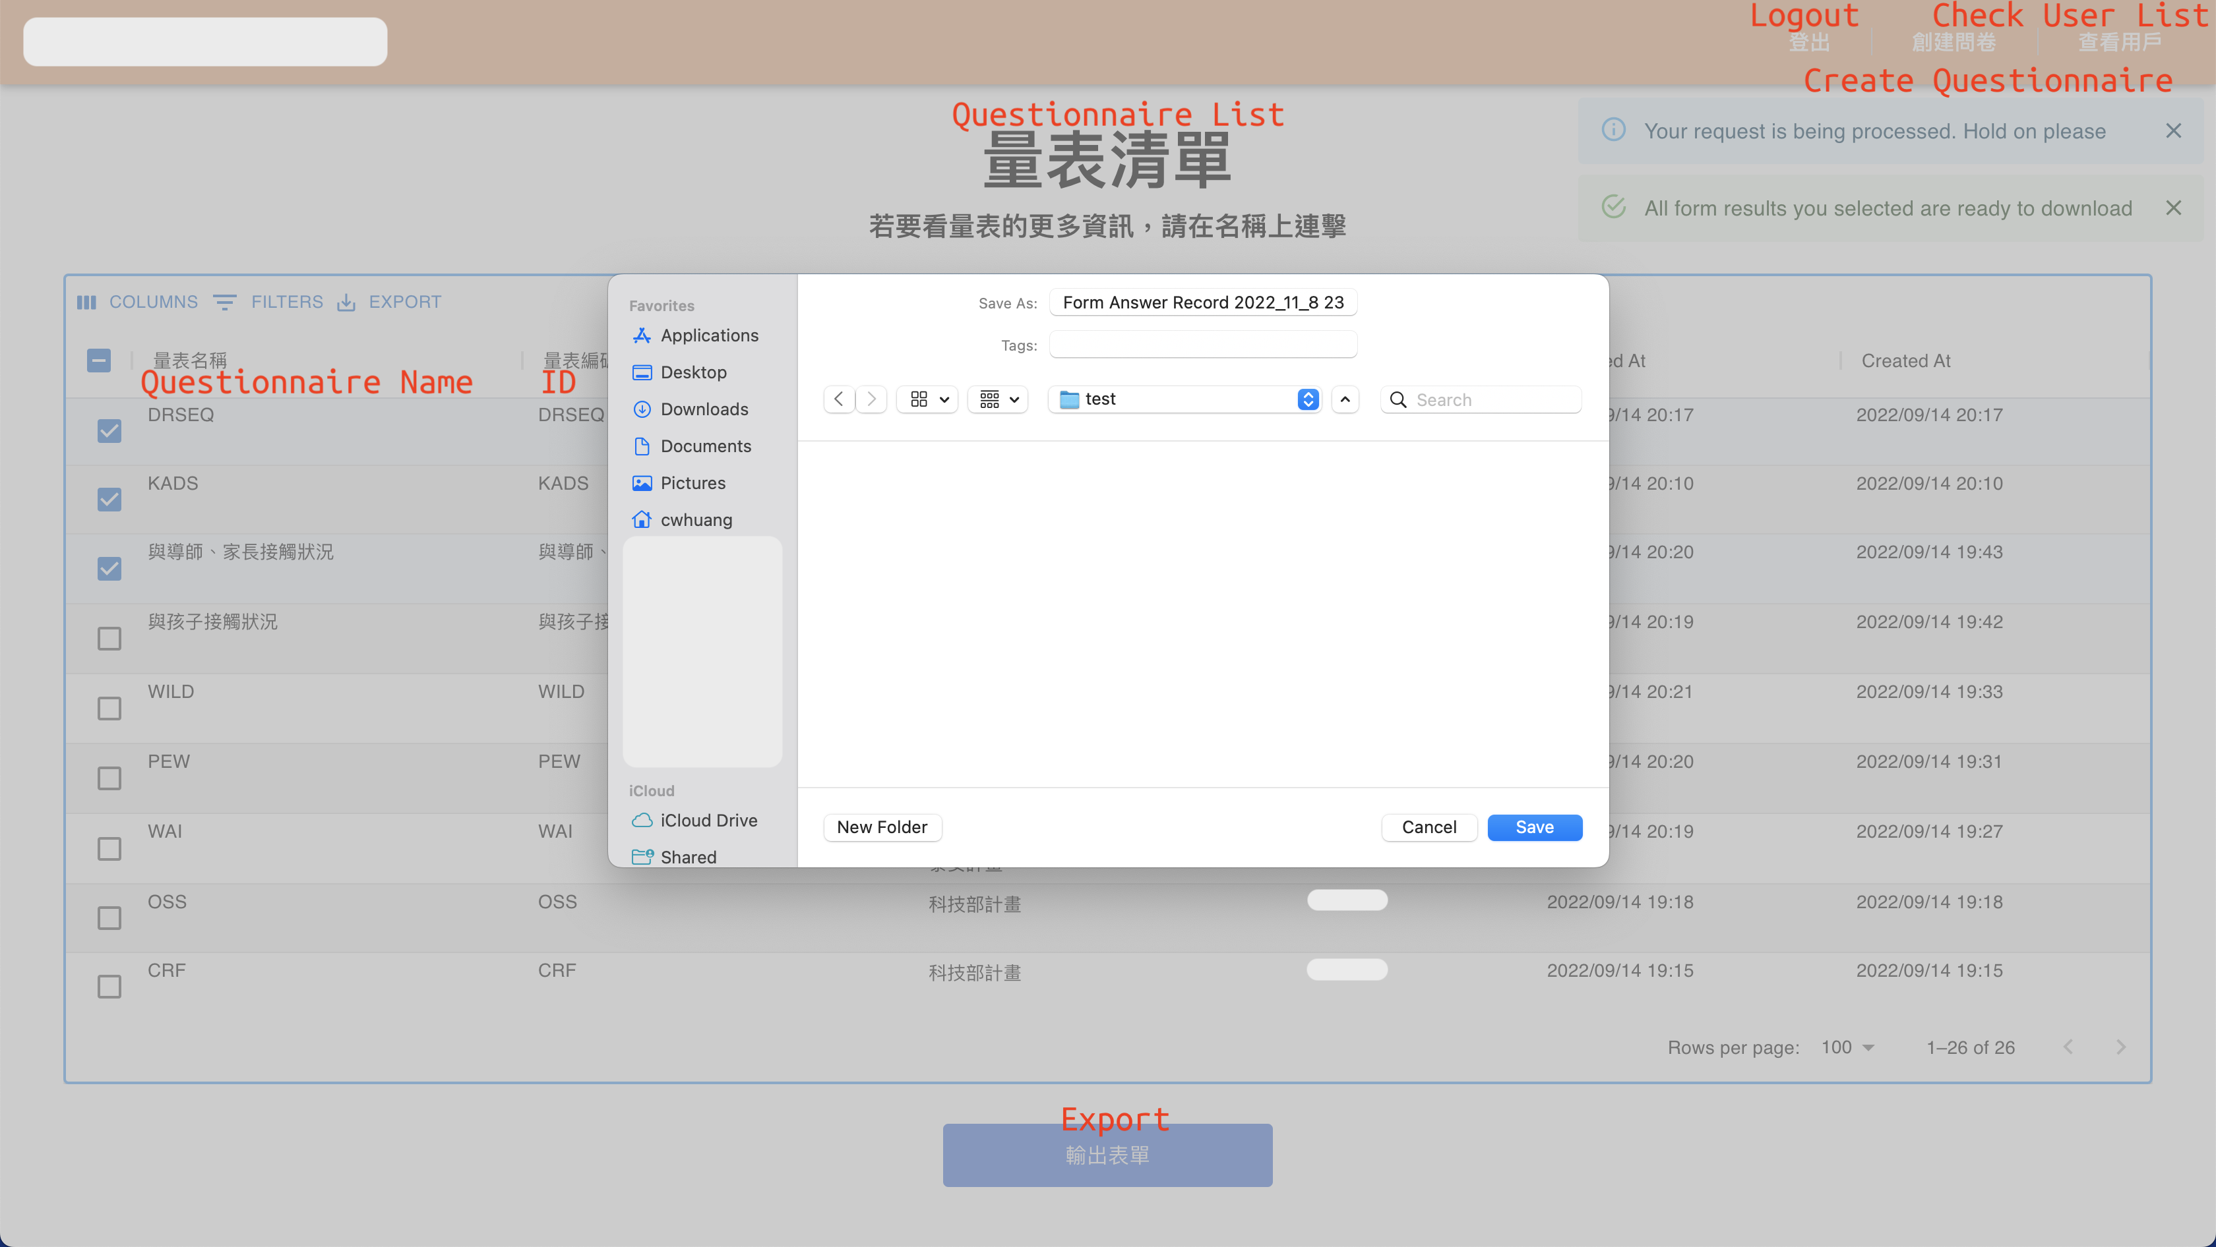Dismiss the 'request is being processed' notification
The width and height of the screenshot is (2216, 1247).
(x=2173, y=130)
